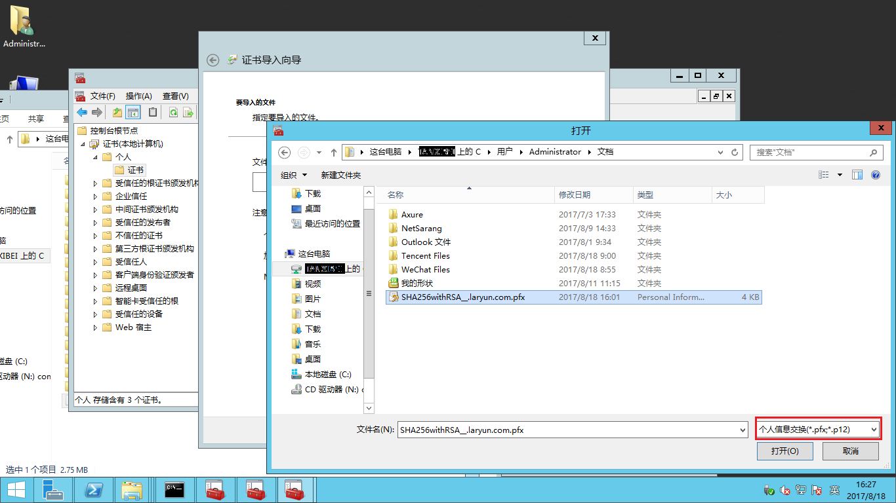Open the 查看(V) menu in MMC
Screen dimensions: 896x503
click(175, 96)
